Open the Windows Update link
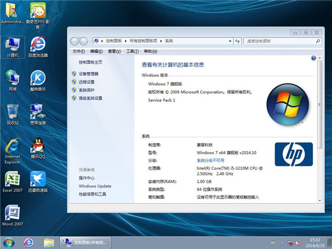The image size is (332, 249). click(95, 186)
